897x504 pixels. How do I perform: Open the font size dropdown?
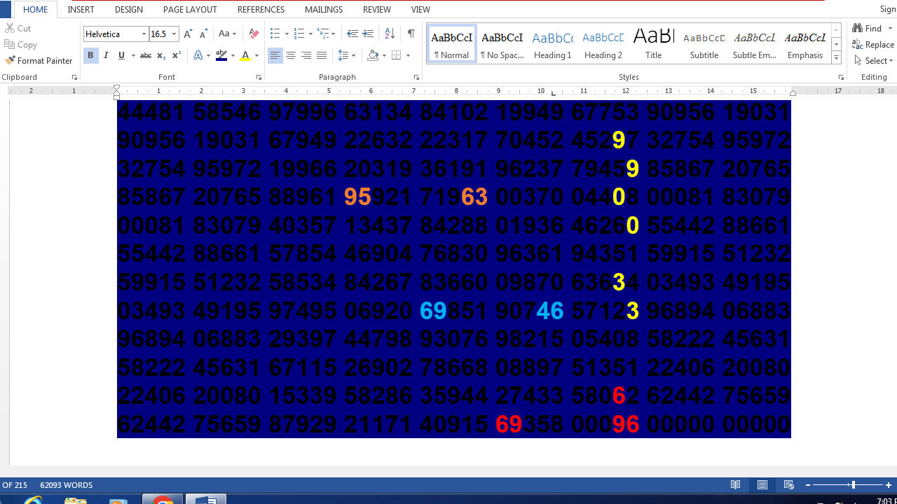pyautogui.click(x=174, y=34)
